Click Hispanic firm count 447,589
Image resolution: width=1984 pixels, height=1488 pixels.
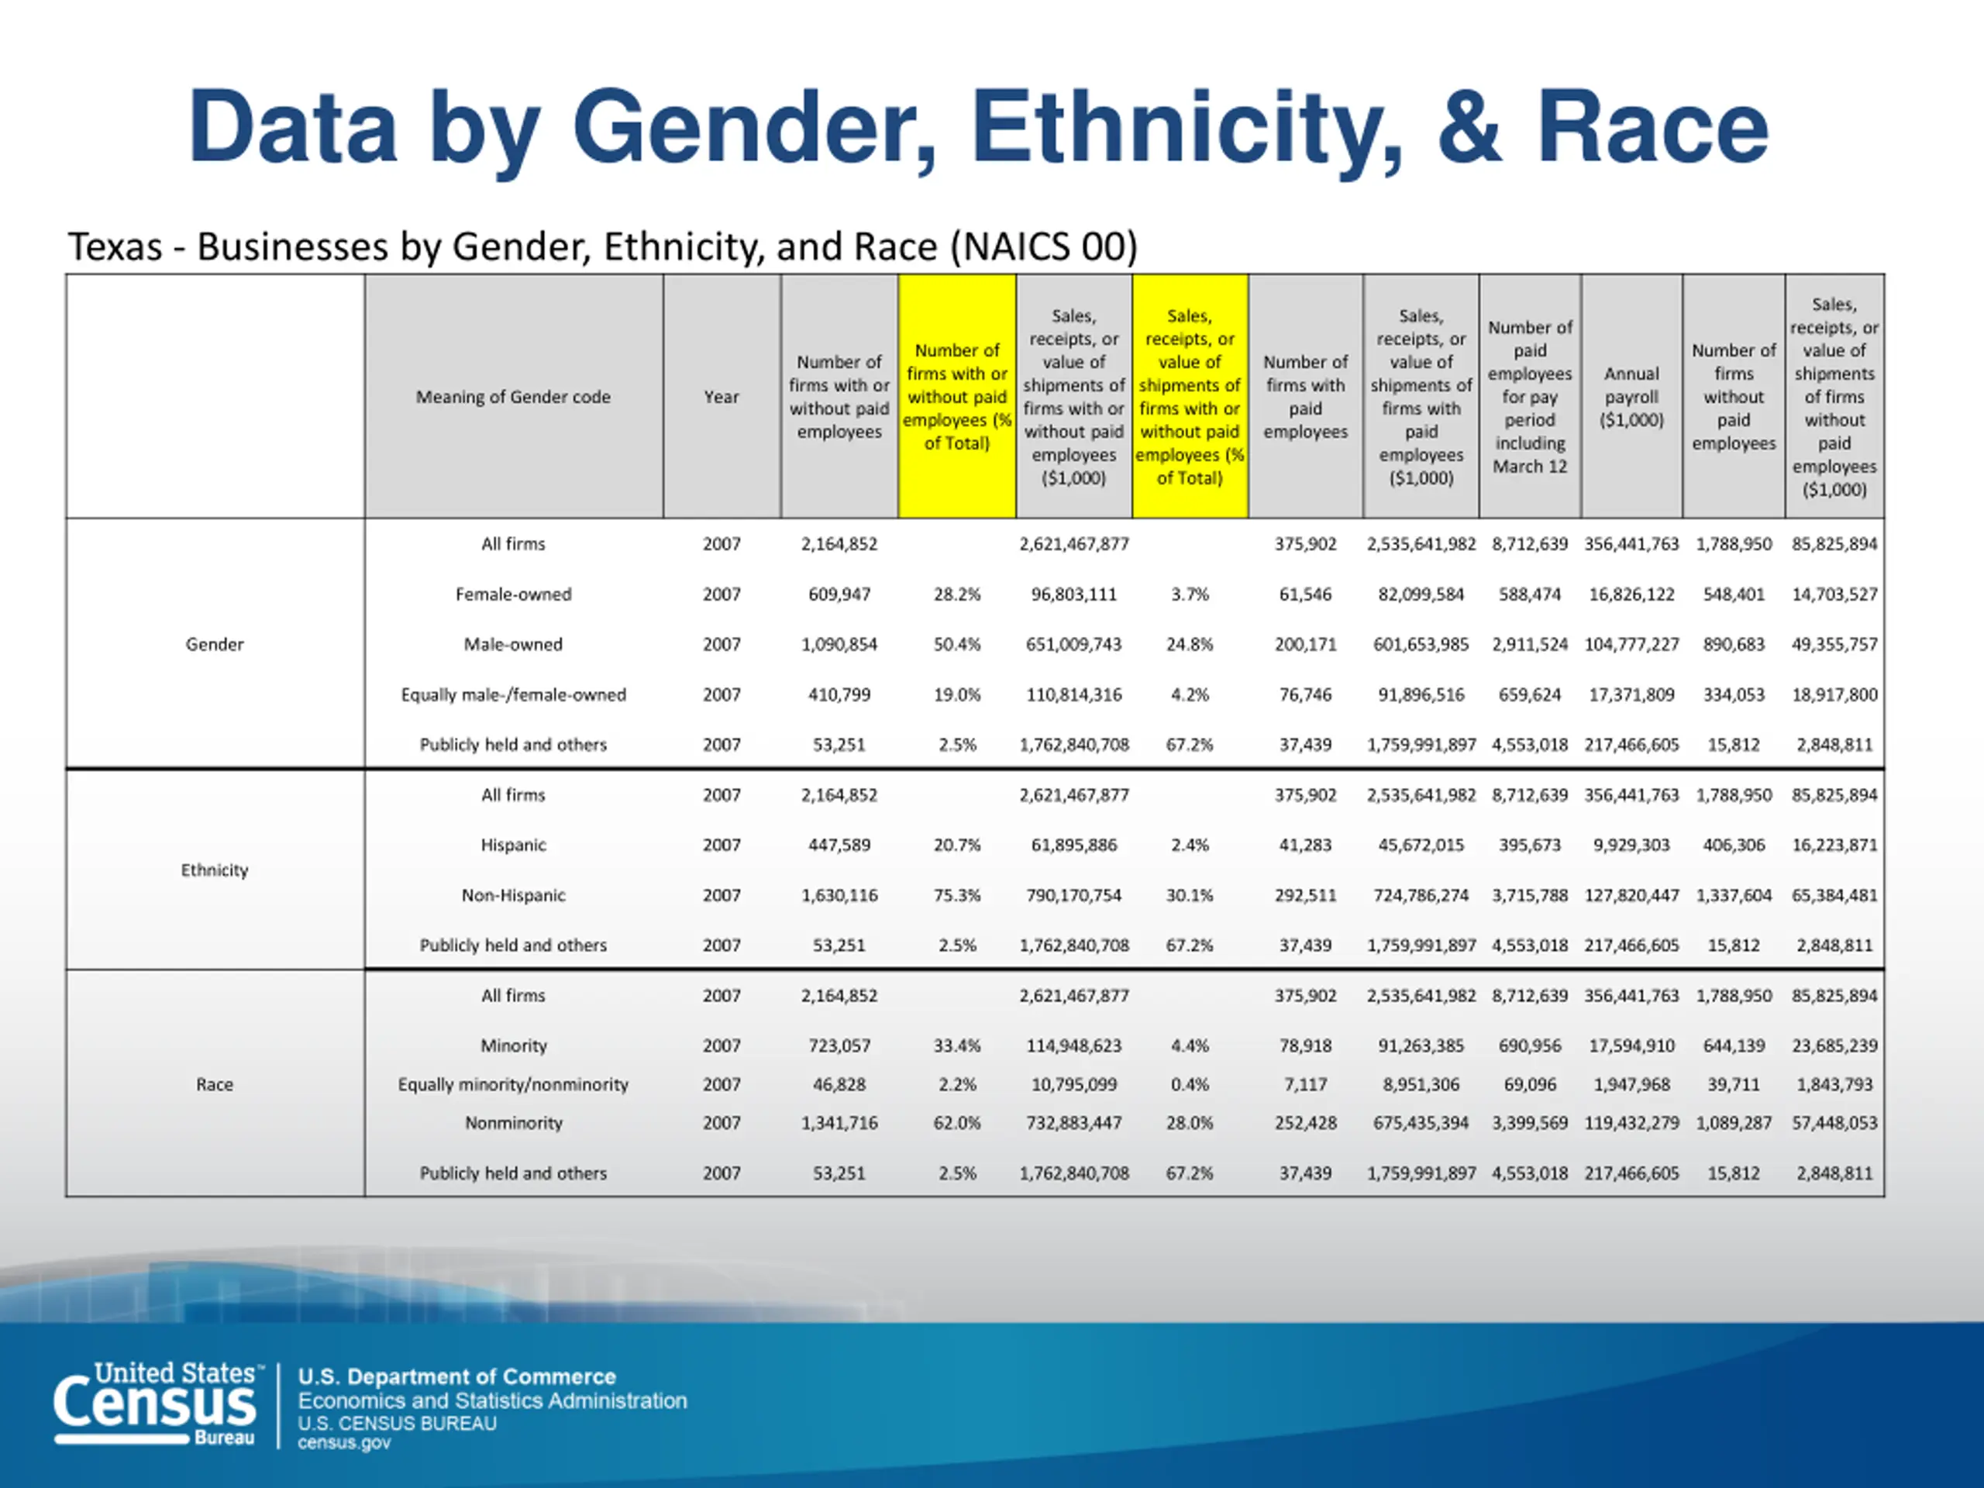(x=839, y=845)
